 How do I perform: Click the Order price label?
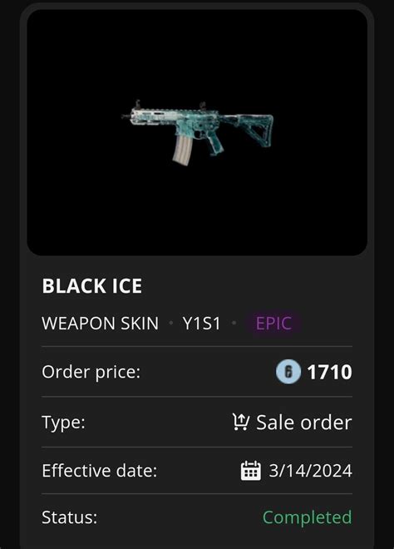point(91,372)
